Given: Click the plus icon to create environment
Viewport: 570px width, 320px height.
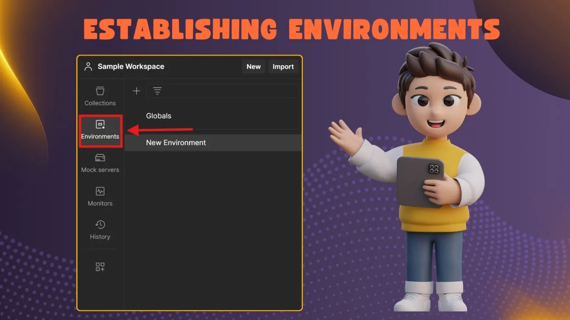Looking at the screenshot, I should coord(137,91).
